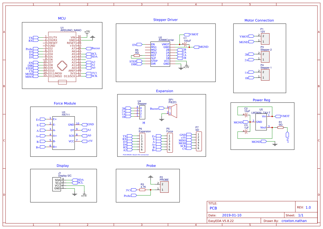Click the Date field 2019-01-10
The width and height of the screenshot is (323, 229).
click(x=231, y=215)
